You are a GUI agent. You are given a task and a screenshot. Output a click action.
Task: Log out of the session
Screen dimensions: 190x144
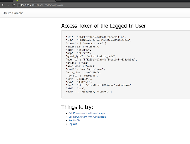tap(72, 124)
